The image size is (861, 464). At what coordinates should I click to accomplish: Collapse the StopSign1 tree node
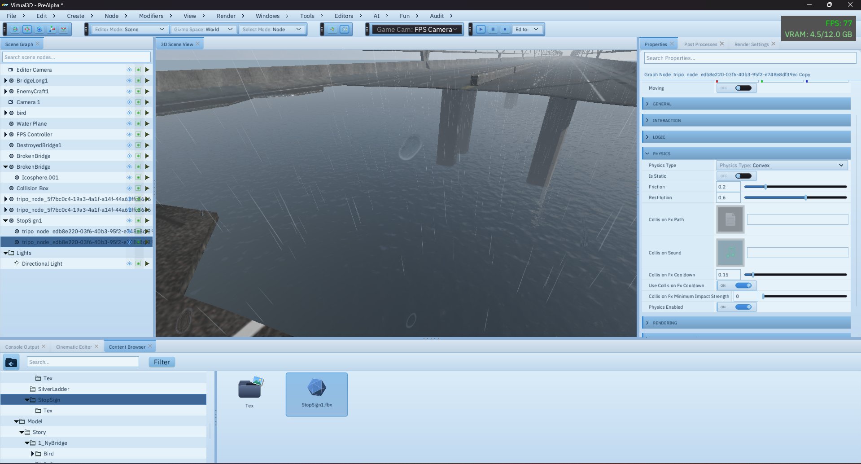tap(5, 220)
